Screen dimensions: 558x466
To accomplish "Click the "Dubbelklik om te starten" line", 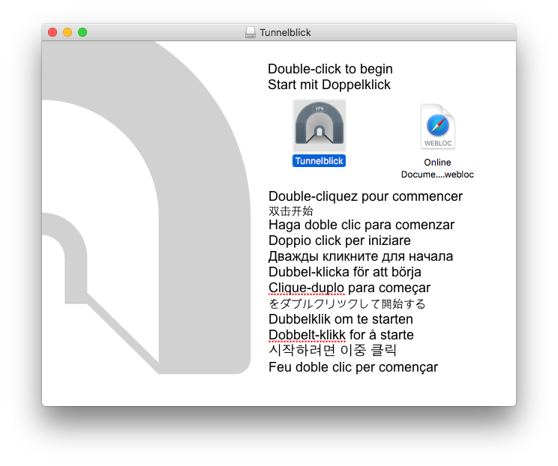I will pos(340,319).
